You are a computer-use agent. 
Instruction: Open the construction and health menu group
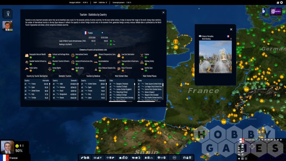click(x=123, y=158)
